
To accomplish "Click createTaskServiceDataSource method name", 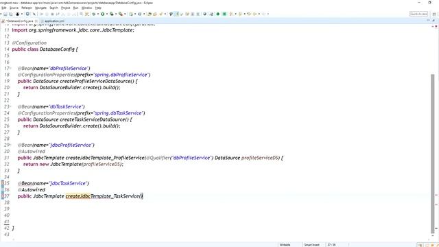I will [x=93, y=119].
